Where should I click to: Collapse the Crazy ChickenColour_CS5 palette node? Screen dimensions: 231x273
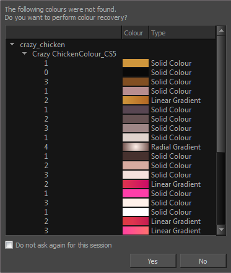[x=25, y=53]
